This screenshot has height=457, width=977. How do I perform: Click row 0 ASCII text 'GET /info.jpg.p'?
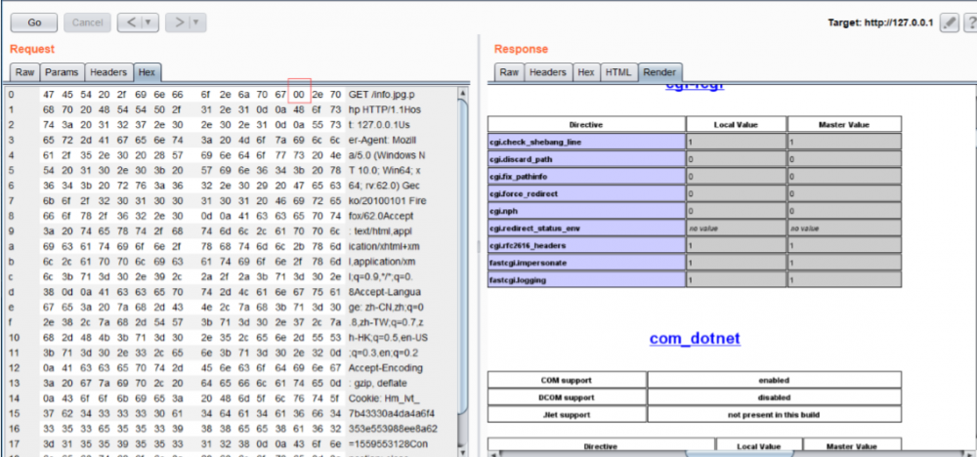381,95
